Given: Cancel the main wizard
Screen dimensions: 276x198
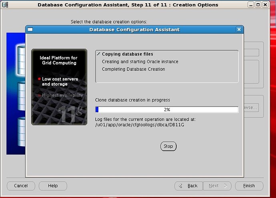Looking at the screenshot, I should pos(21,186).
